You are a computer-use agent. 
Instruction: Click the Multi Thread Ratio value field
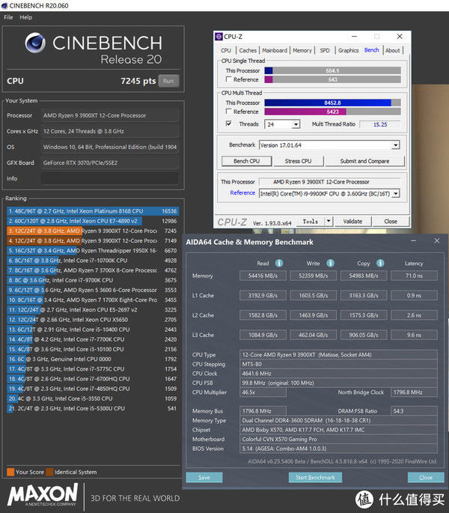[379, 124]
